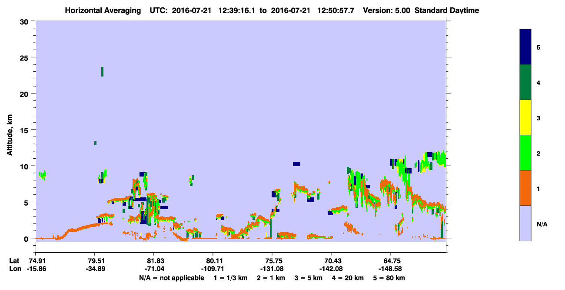Click the dark blue block above 10 km mid-plot

point(296,164)
